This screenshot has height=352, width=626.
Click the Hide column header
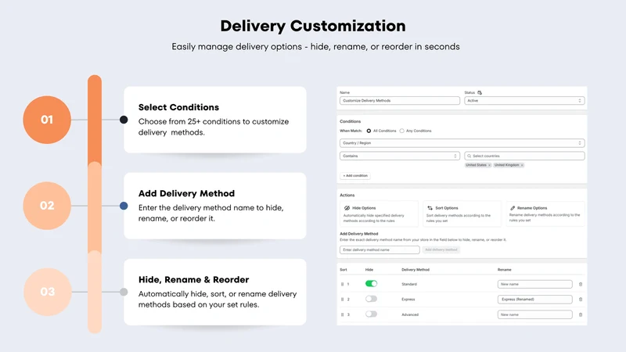coord(369,270)
